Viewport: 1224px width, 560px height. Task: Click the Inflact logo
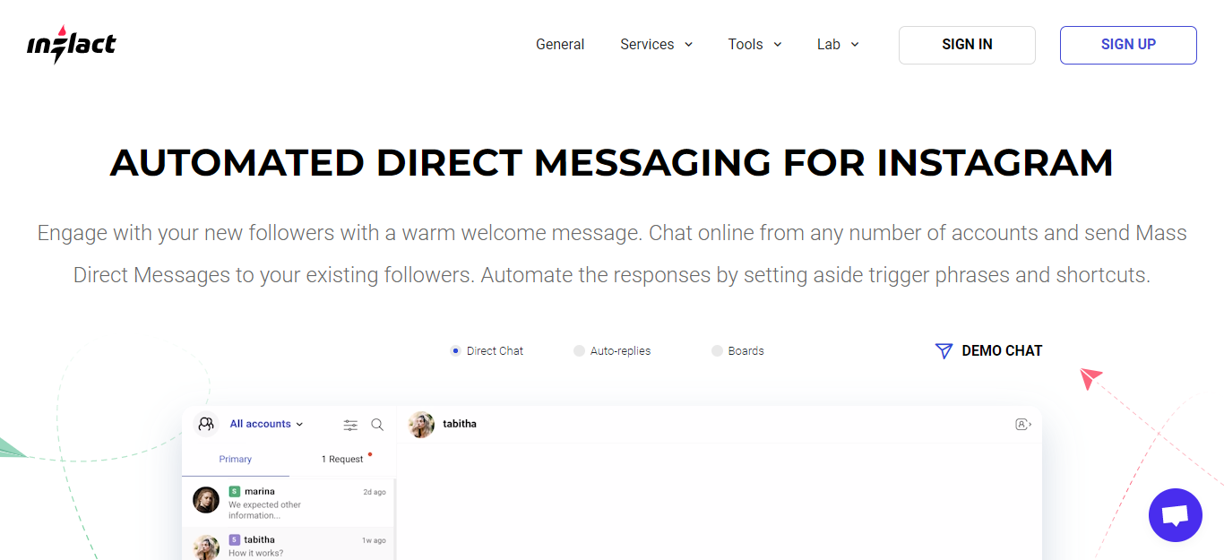pyautogui.click(x=71, y=43)
